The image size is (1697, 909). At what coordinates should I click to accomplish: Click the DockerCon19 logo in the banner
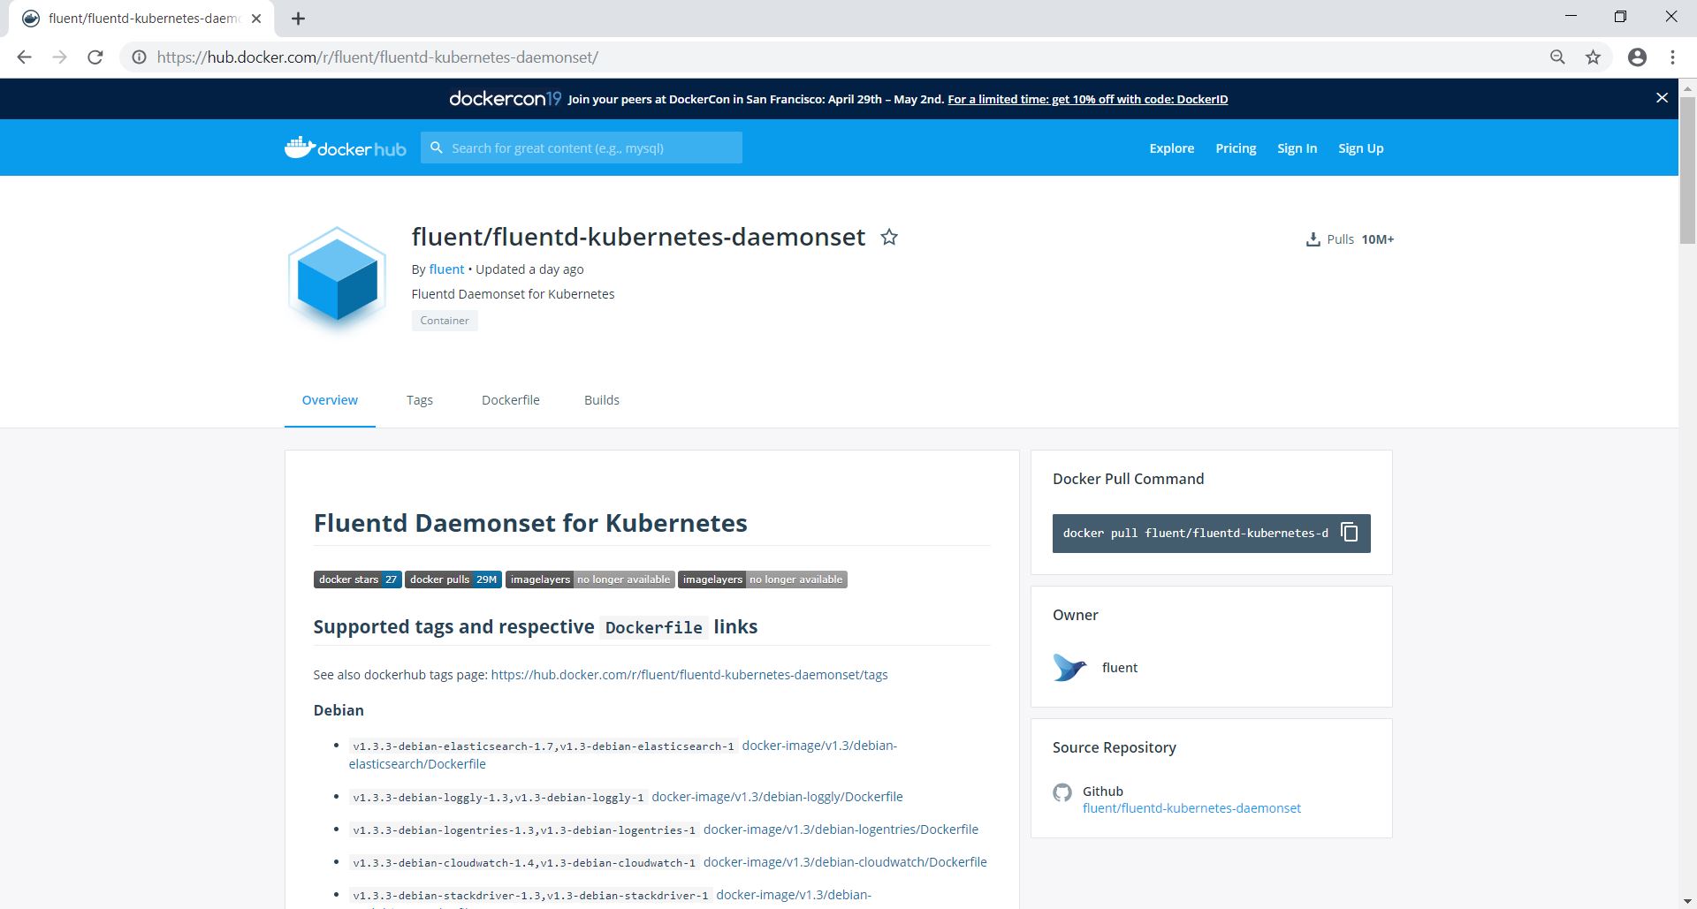pos(505,99)
